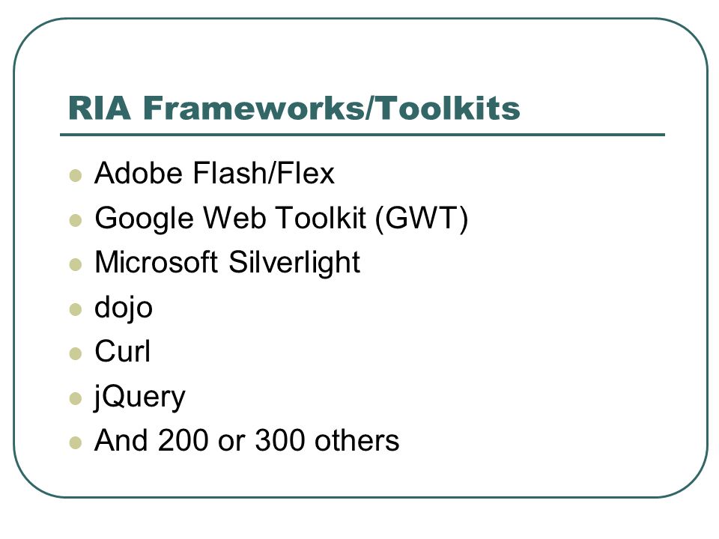The width and height of the screenshot is (719, 539).
Task: Click the word Silverlight
Action: click(294, 263)
